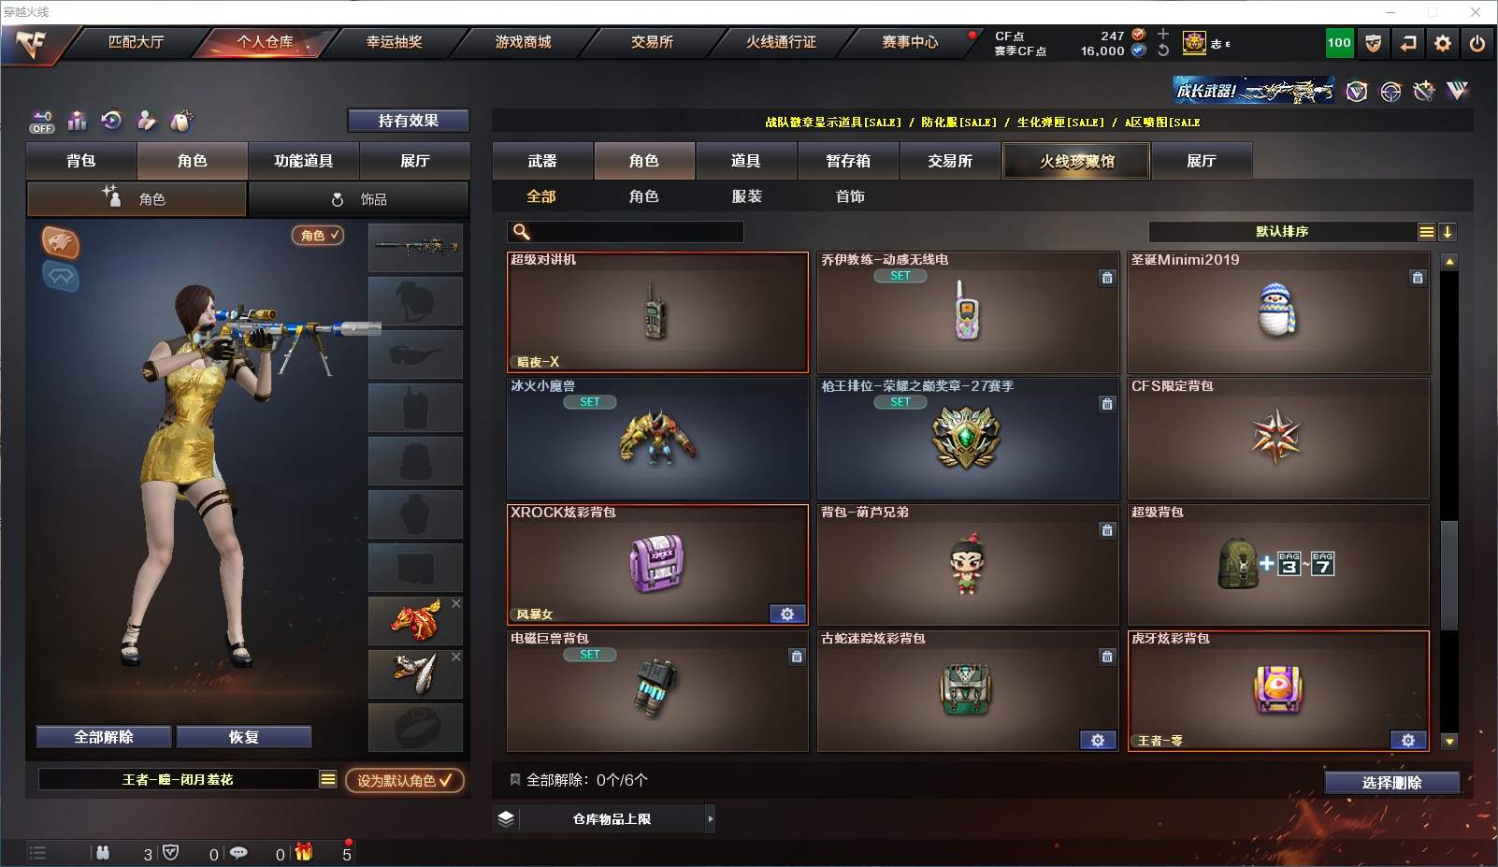Expand the character name list menu
The image size is (1498, 867).
tap(327, 779)
